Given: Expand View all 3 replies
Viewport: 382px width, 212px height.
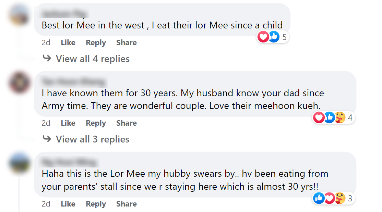Looking at the screenshot, I should click(x=93, y=139).
